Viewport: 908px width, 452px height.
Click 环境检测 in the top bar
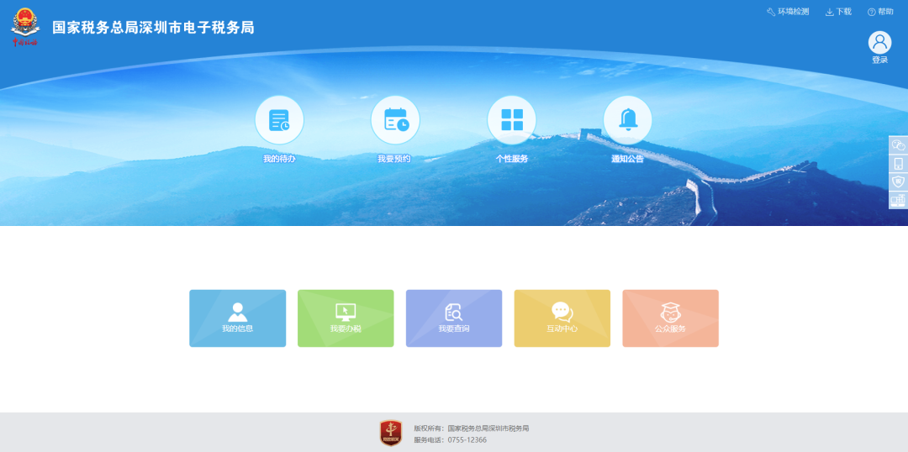pyautogui.click(x=788, y=12)
